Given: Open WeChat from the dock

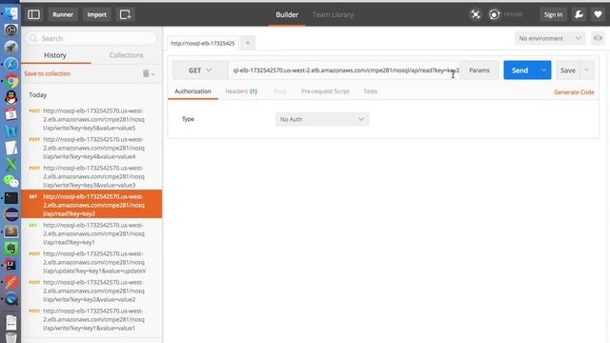Looking at the screenshot, I should click(x=11, y=181).
